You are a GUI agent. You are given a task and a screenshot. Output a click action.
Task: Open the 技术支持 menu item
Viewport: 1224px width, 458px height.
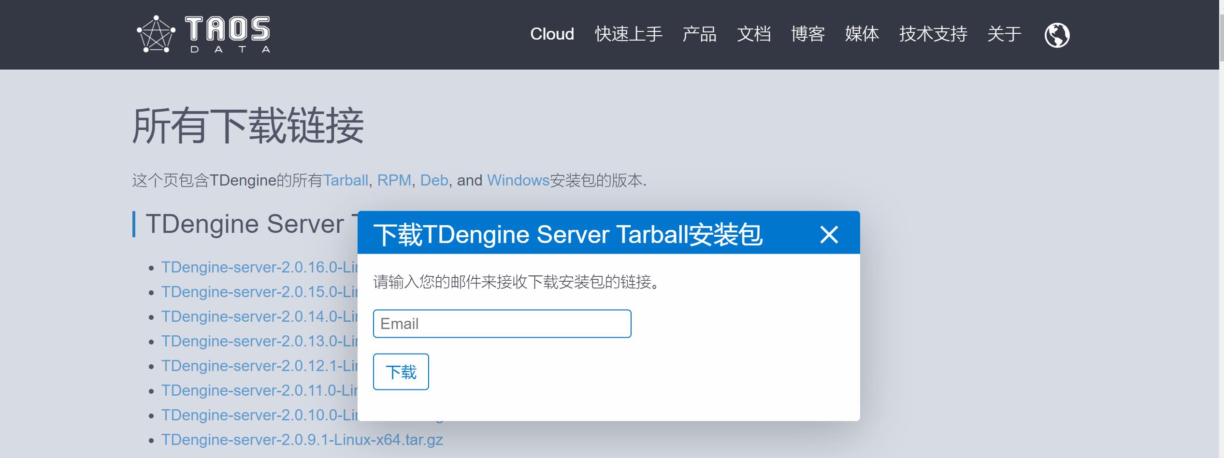[x=933, y=34]
